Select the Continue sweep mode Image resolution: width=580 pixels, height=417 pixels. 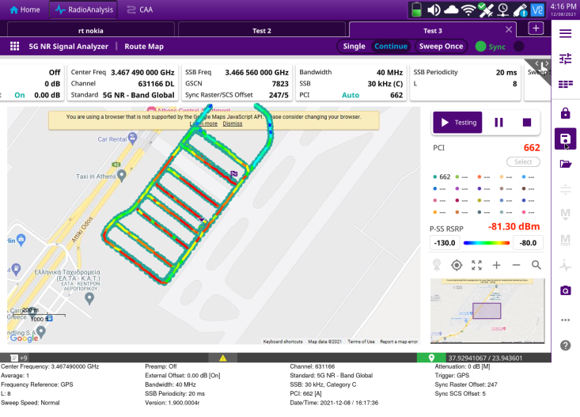391,46
